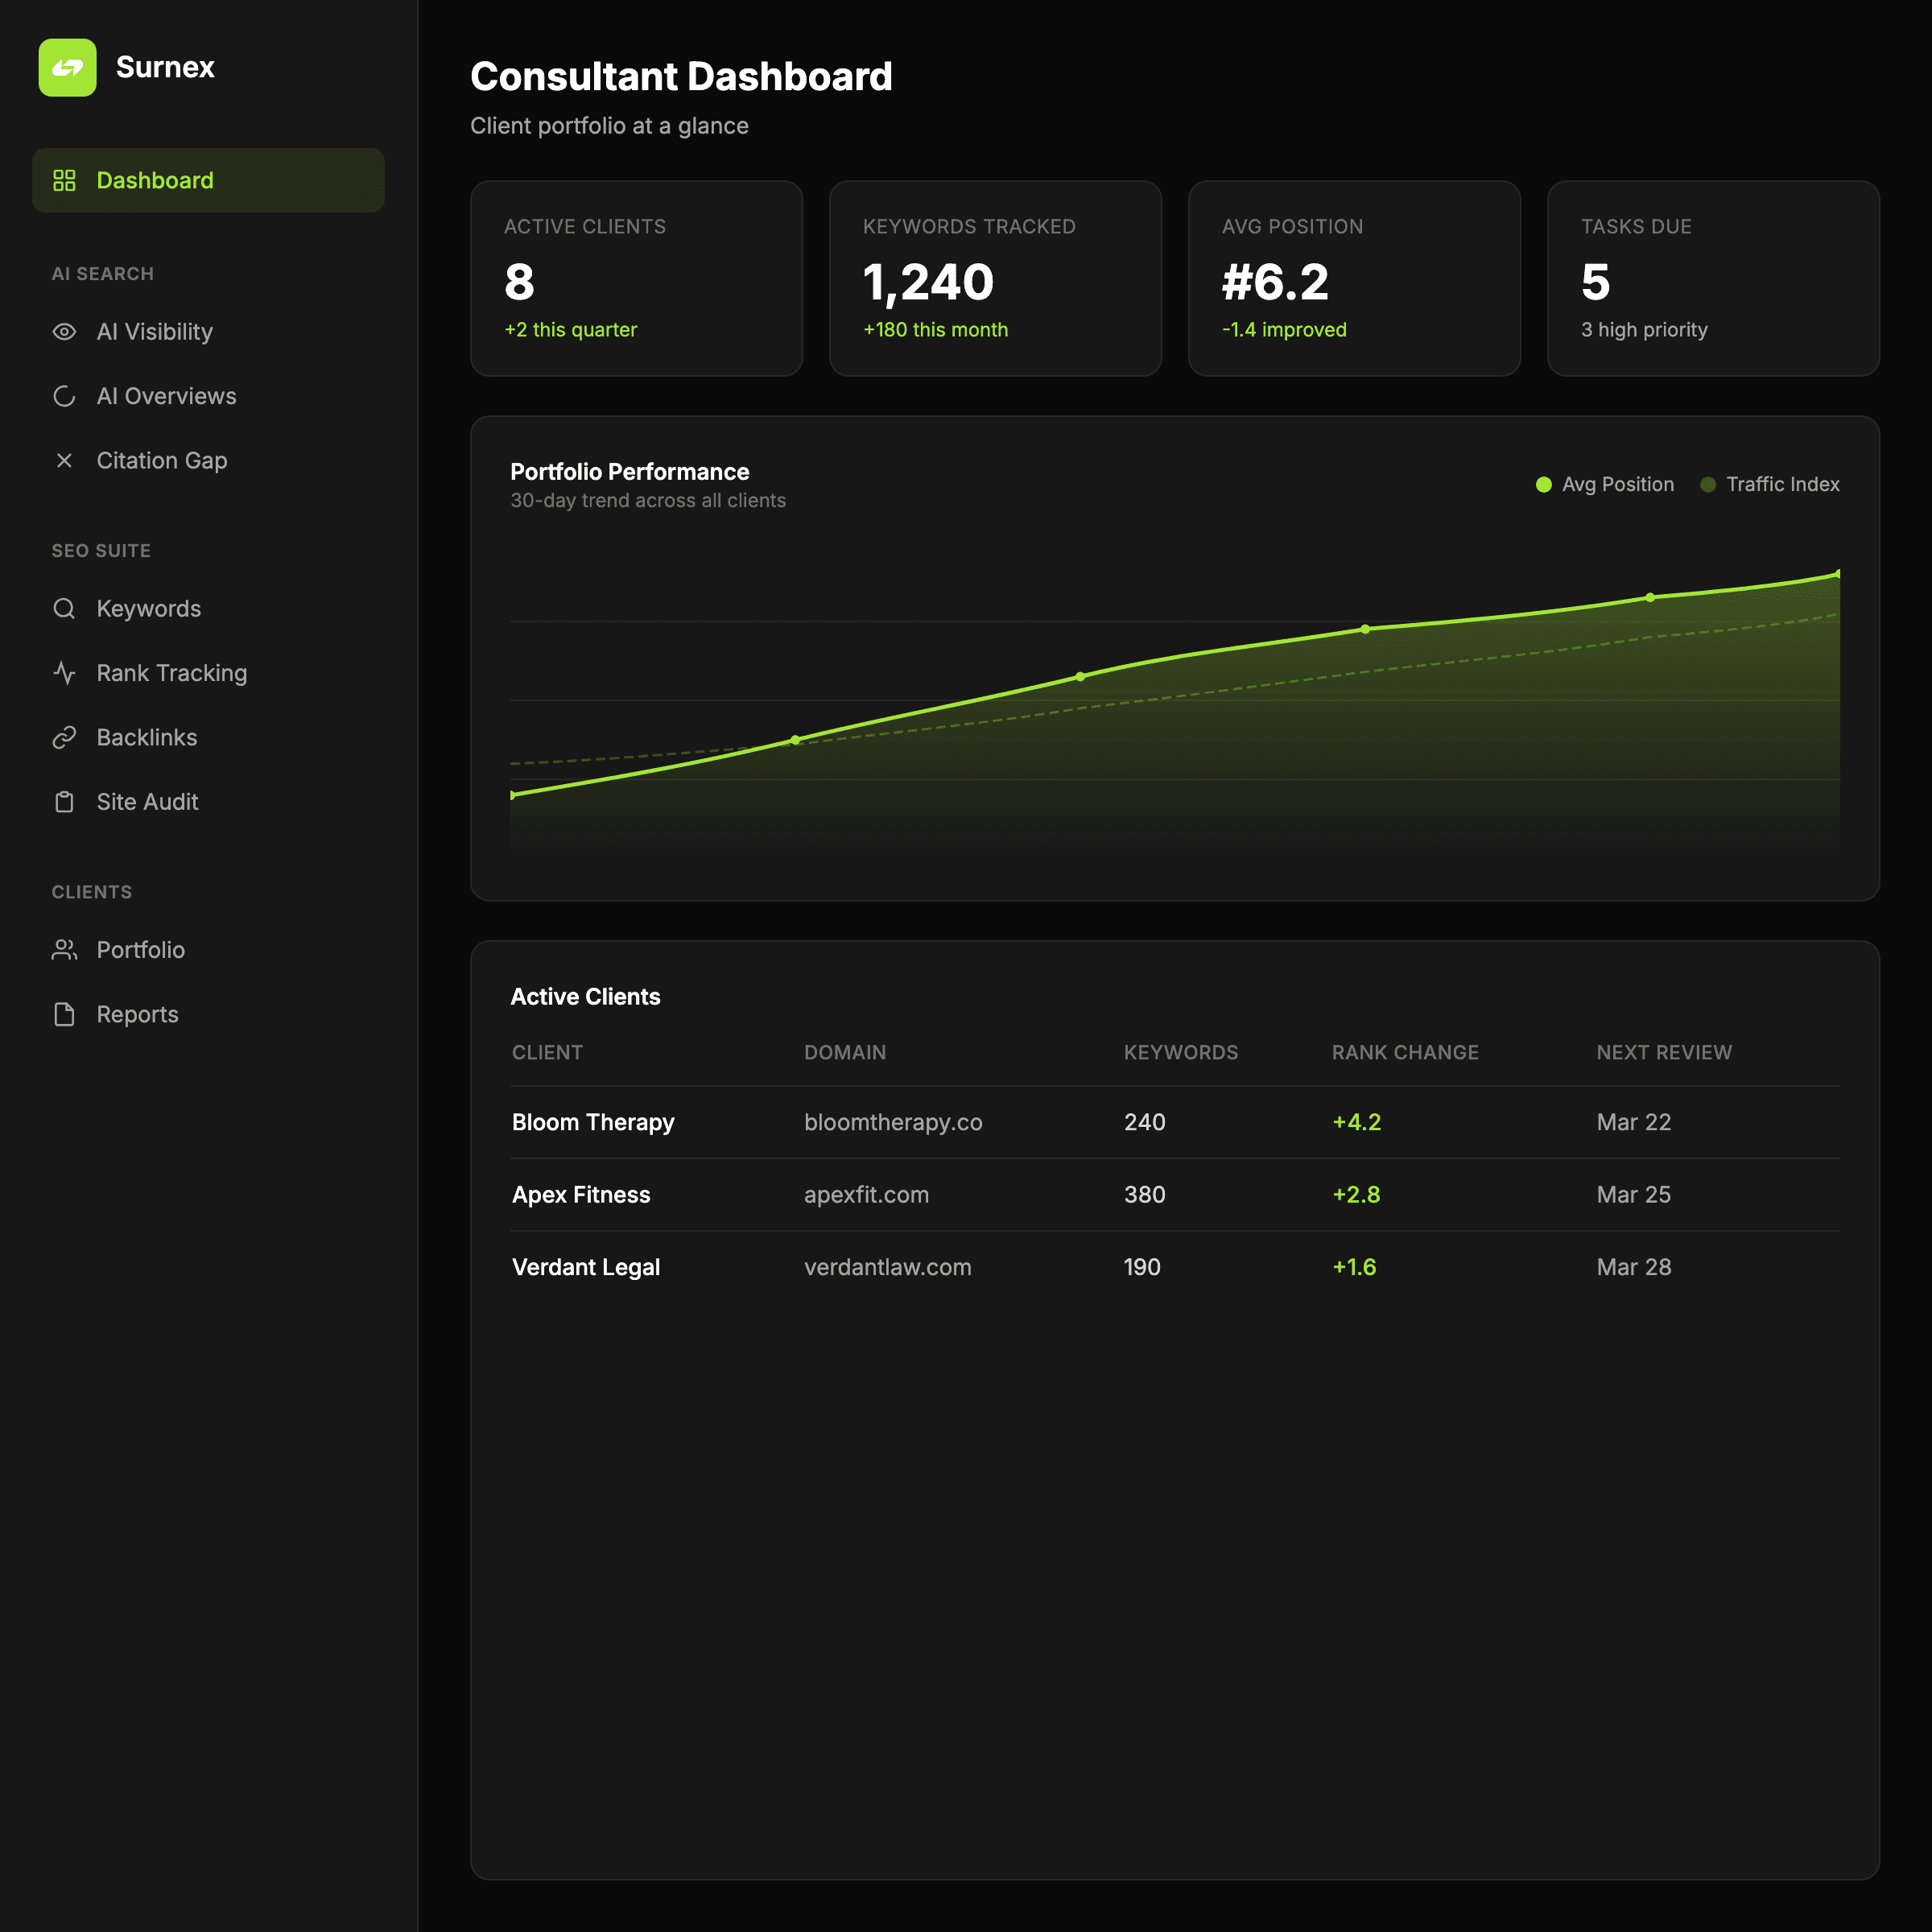1932x1932 pixels.
Task: Click the AI Overviews circular icon
Action: tap(64, 396)
